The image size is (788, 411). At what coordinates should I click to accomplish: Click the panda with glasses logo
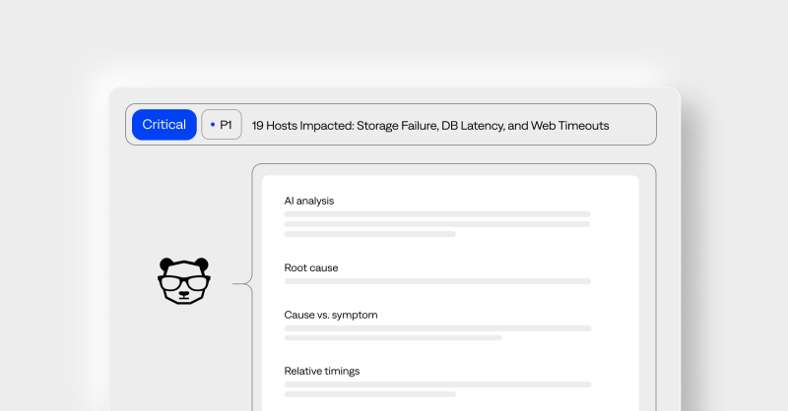184,281
